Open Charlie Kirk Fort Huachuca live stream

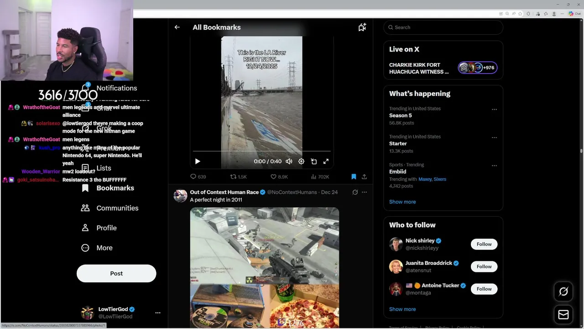click(x=419, y=68)
